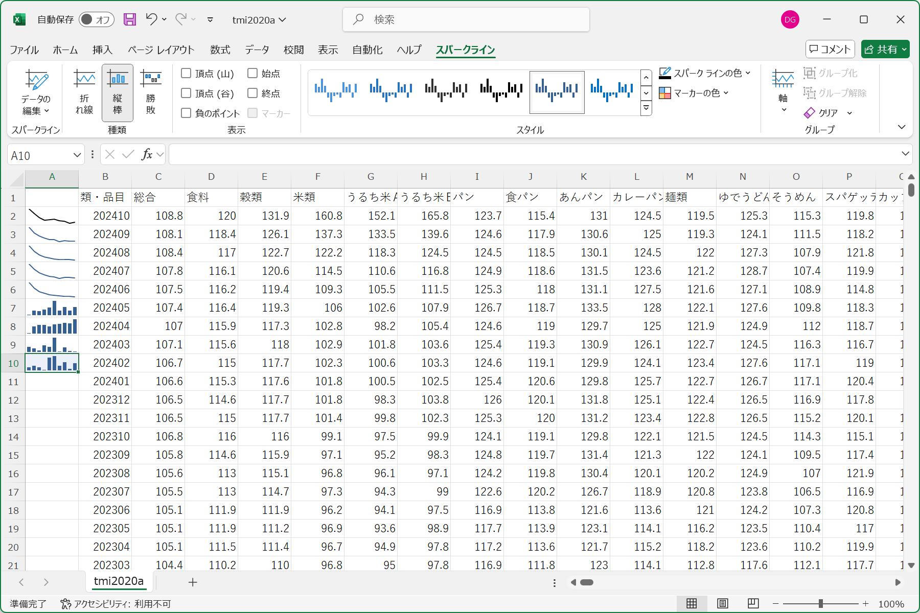Viewport: 920px width, 613px height.
Task: Switch sparkline type to Line
Action: point(84,93)
